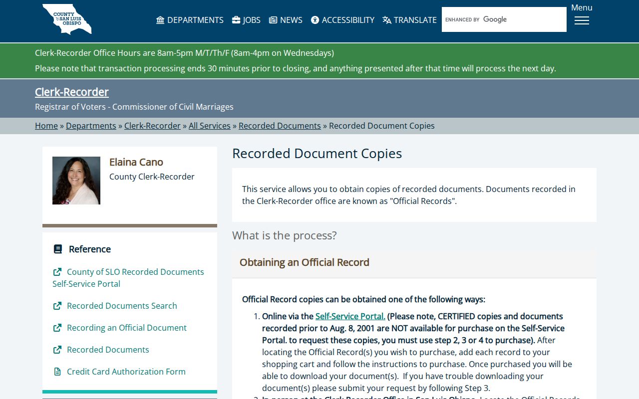Go to Clerk-Recorder breadcrumb link
This screenshot has width=639, height=399.
152,126
